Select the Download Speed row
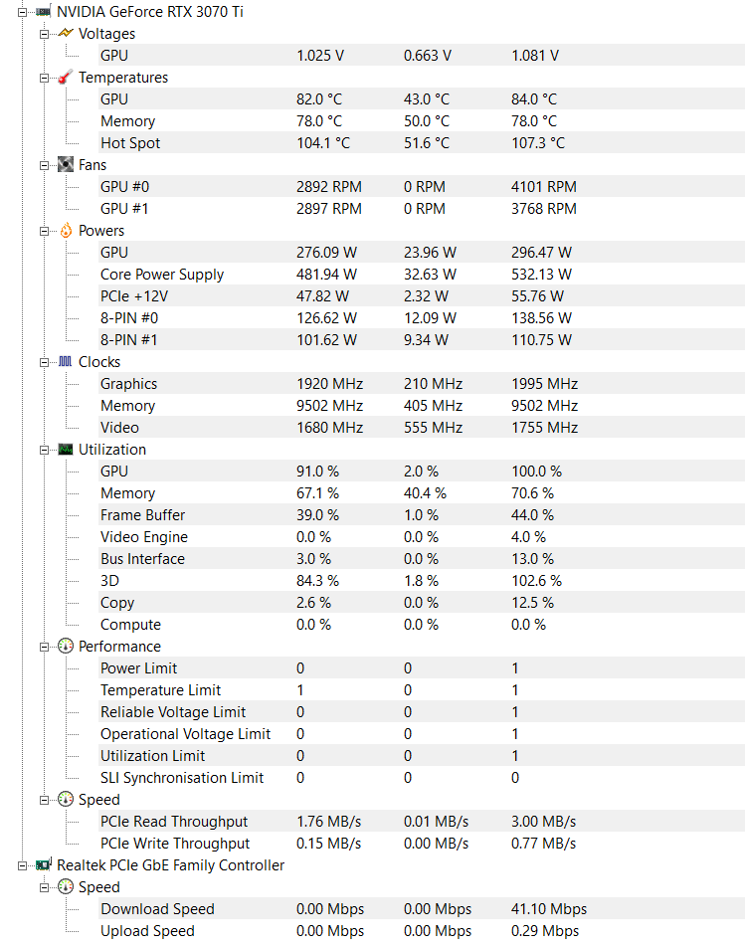The width and height of the screenshot is (745, 947). pyautogui.click(x=157, y=909)
